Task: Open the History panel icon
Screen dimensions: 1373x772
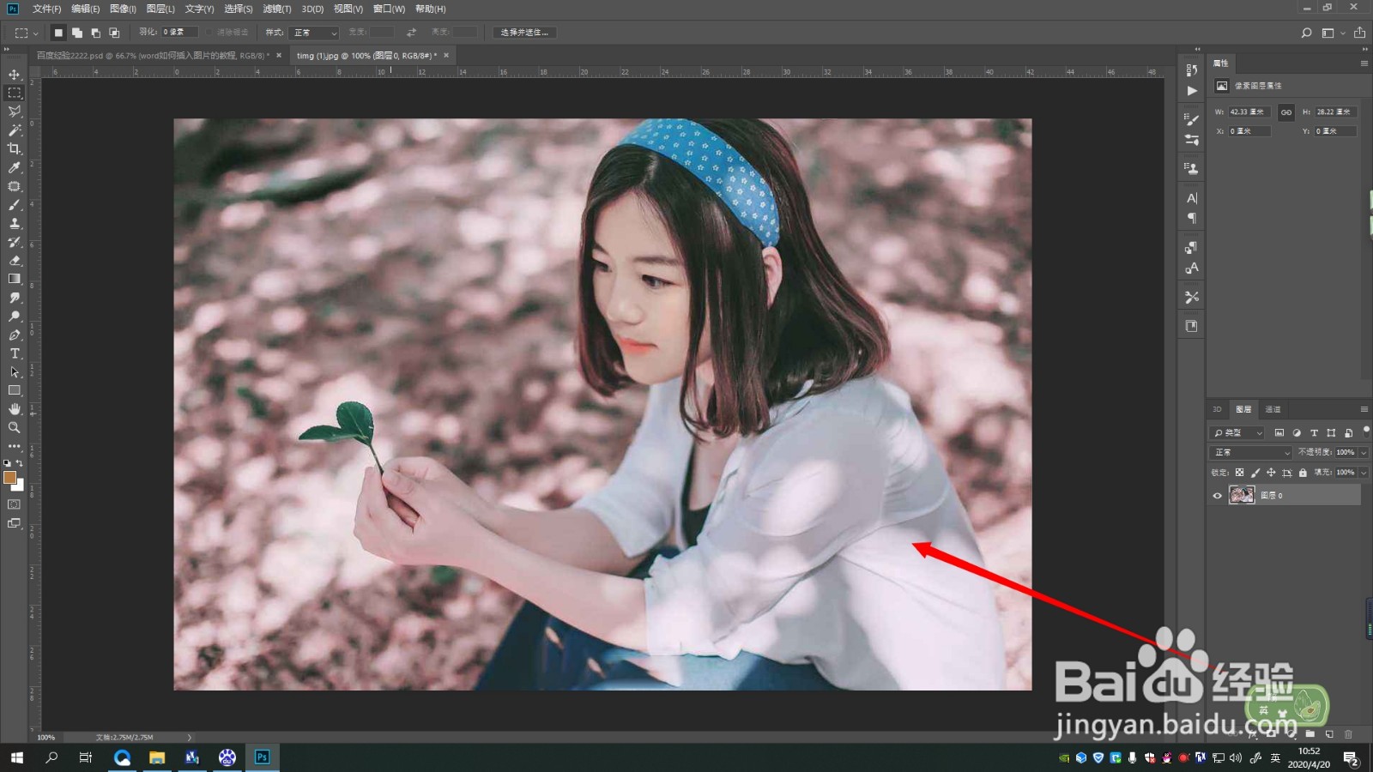Action: 1191,70
